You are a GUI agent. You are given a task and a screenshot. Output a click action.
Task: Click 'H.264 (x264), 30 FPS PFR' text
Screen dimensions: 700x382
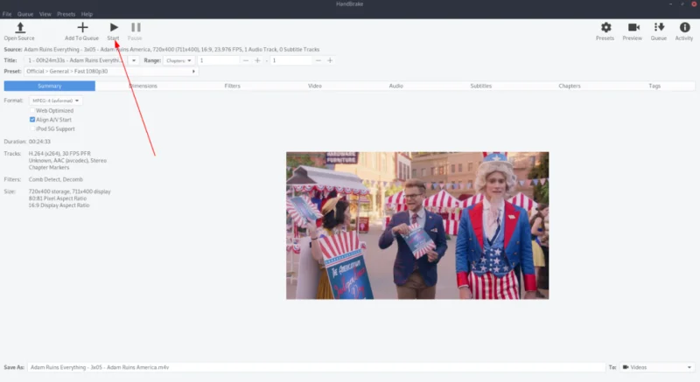(x=59, y=153)
